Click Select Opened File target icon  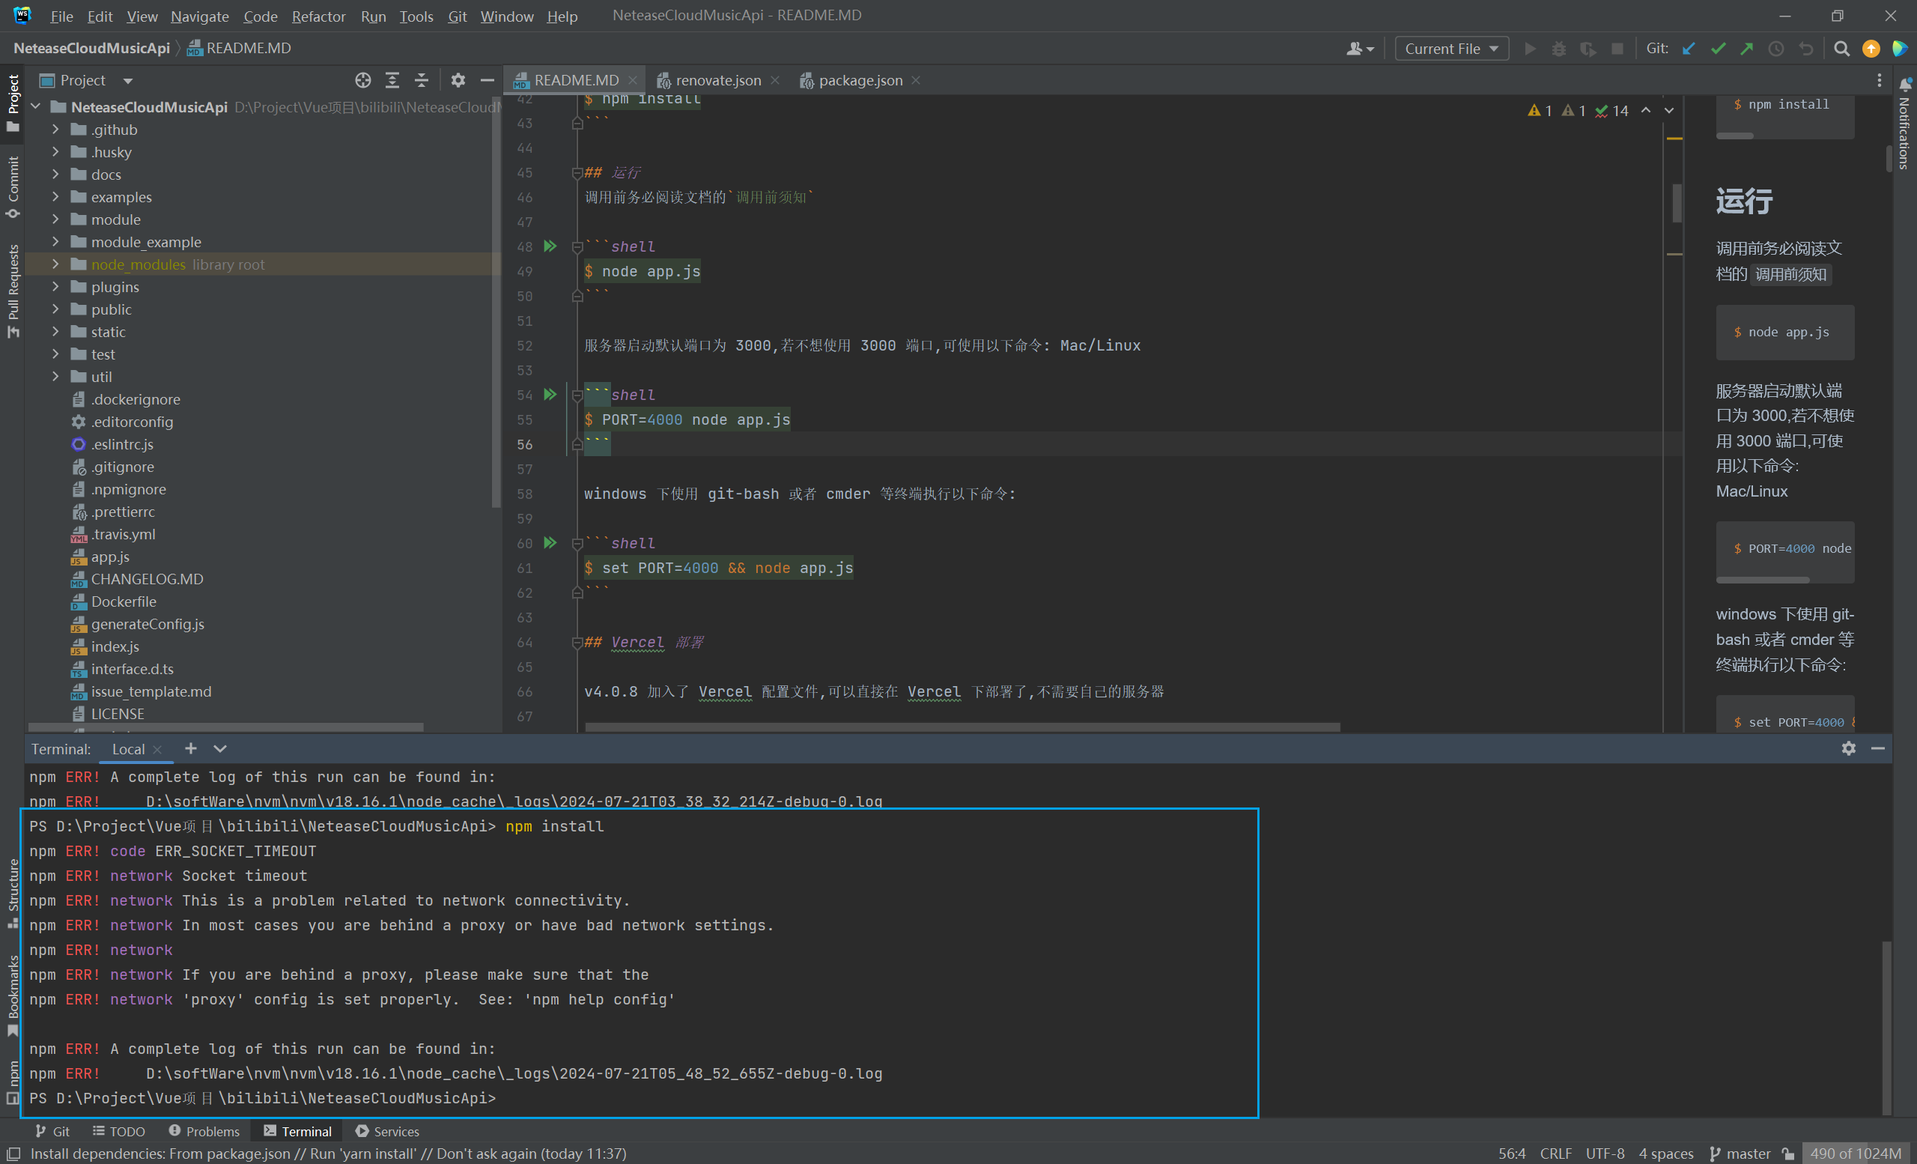point(362,80)
